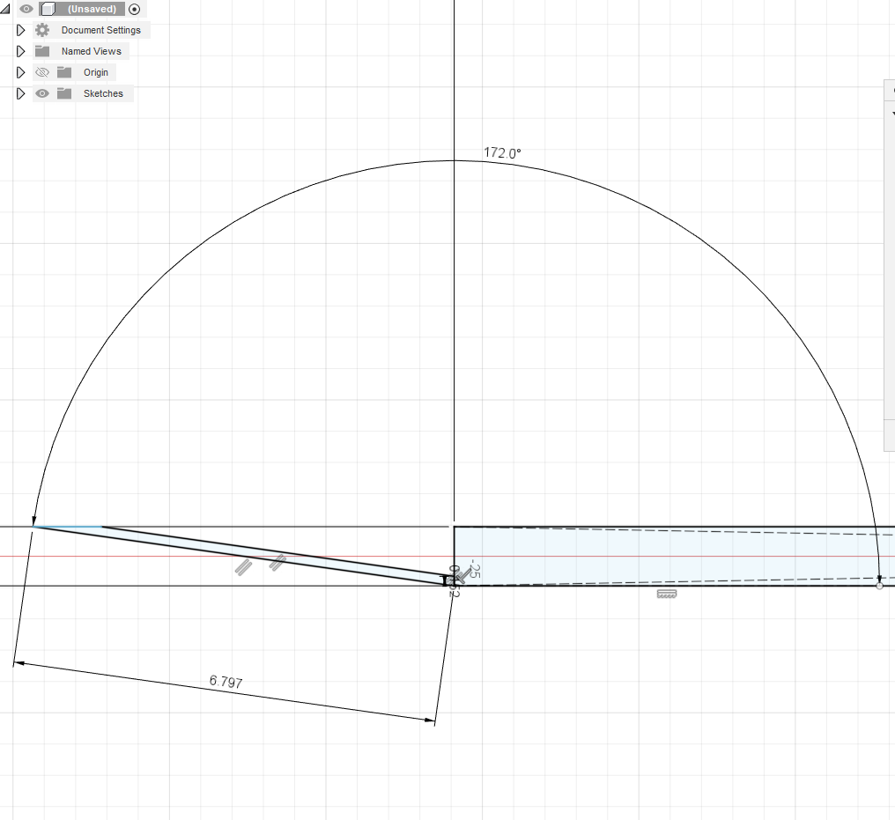Select the (Unsaved) document label
The height and width of the screenshot is (820, 895).
point(91,9)
